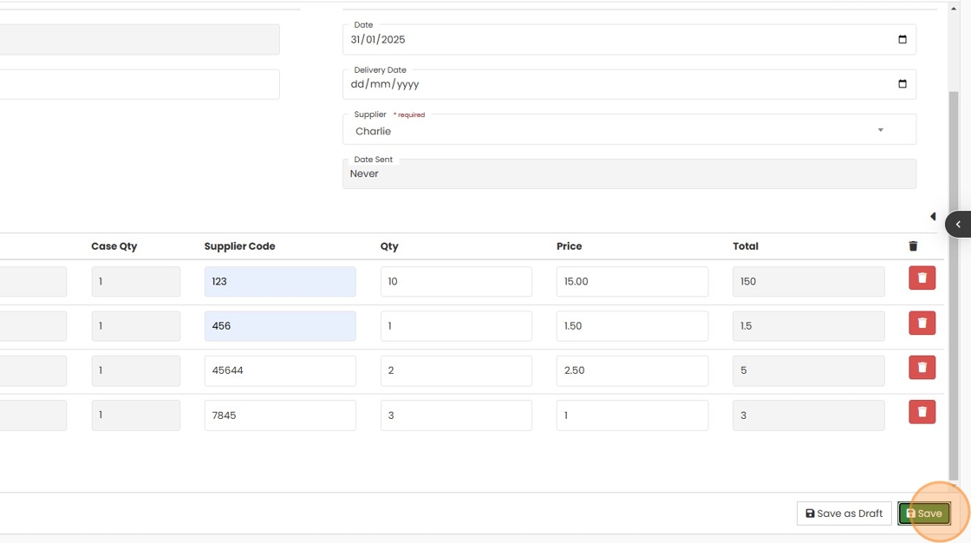This screenshot has height=543, width=971.
Task: Delete the row with supplier code 123
Action: click(922, 278)
